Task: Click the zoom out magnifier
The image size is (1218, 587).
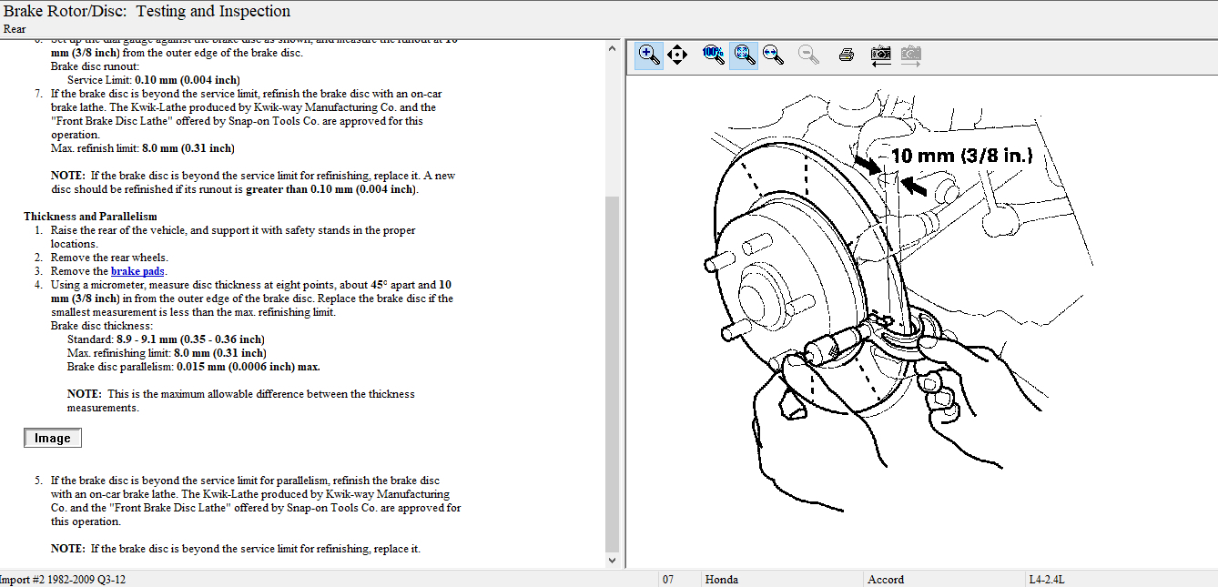Action: (x=808, y=56)
